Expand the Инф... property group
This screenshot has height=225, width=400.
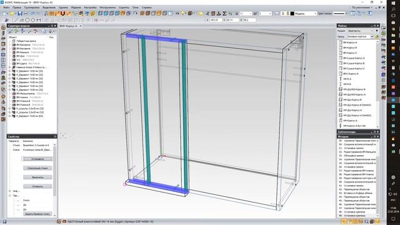10,191
